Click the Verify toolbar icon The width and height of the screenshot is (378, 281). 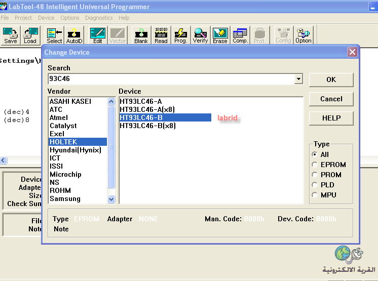coord(201,35)
